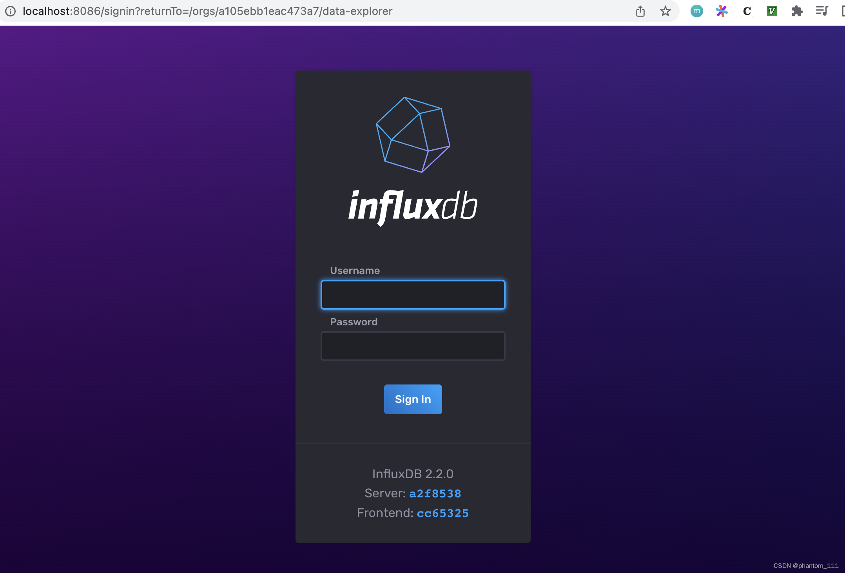
Task: Click the Password field label
Action: [353, 321]
